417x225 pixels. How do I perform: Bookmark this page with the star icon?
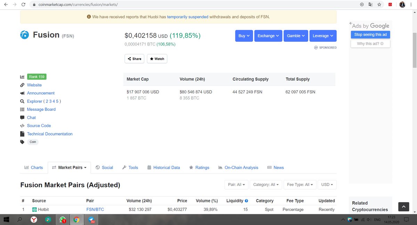[x=379, y=5]
